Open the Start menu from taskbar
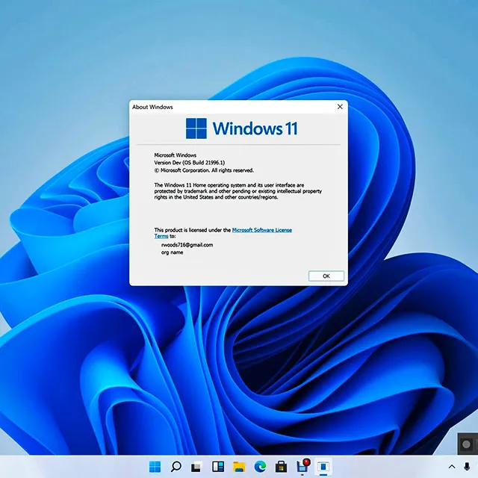The image size is (478, 478). click(x=155, y=466)
